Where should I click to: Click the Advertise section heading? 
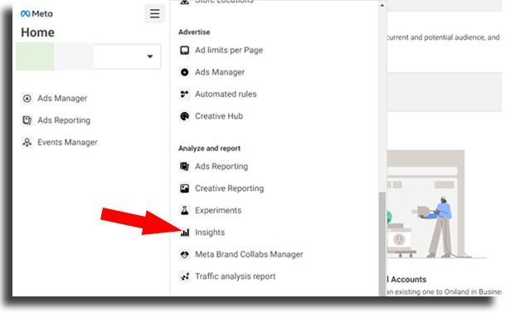tap(194, 32)
